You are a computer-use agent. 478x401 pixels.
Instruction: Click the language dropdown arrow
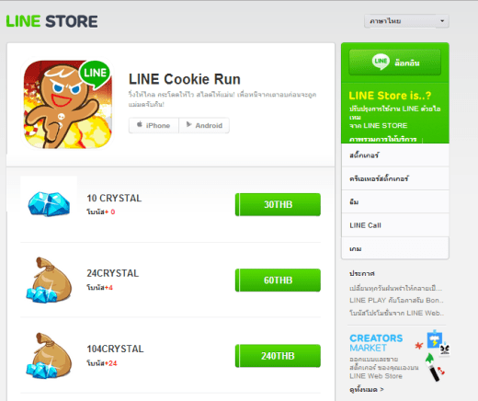(442, 21)
